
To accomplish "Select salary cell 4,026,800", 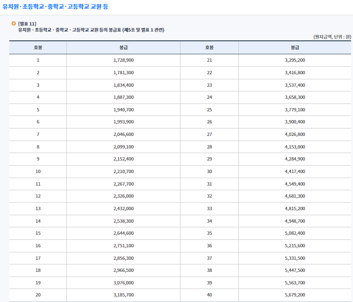I will 295,135.
